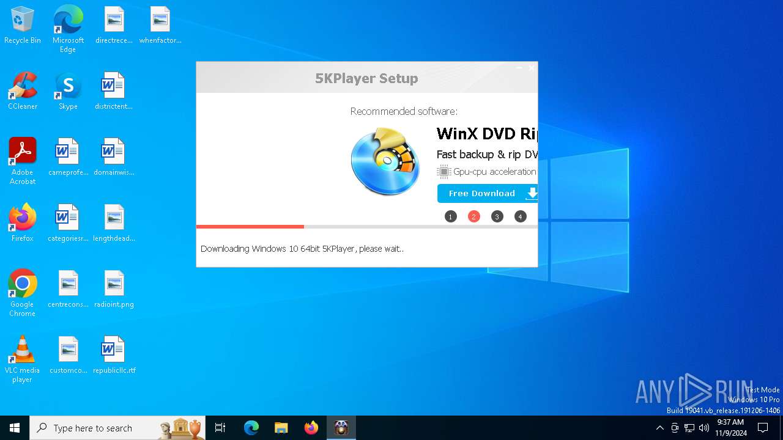Open Edge from the taskbar
Viewport: 783px width, 440px height.
point(251,428)
